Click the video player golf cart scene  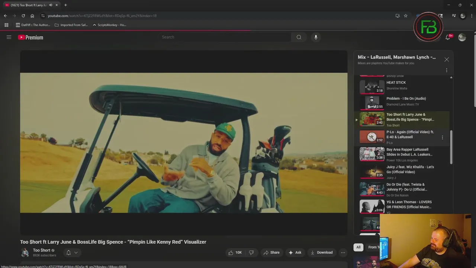tap(184, 143)
